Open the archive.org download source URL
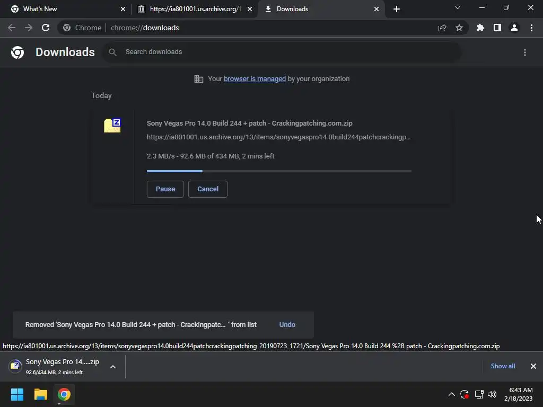 (278, 137)
